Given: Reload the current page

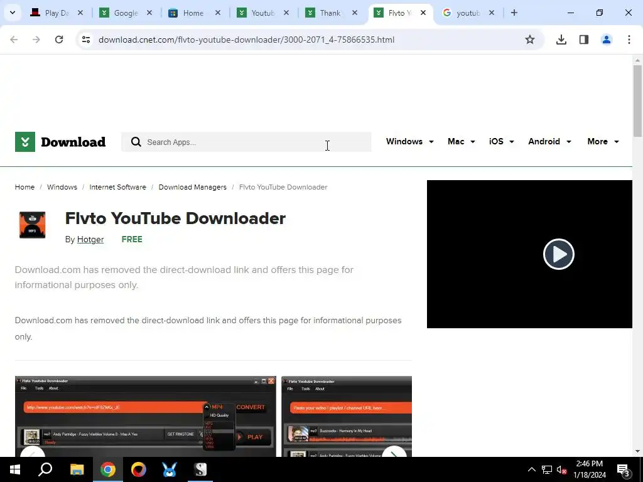Looking at the screenshot, I should point(59,40).
